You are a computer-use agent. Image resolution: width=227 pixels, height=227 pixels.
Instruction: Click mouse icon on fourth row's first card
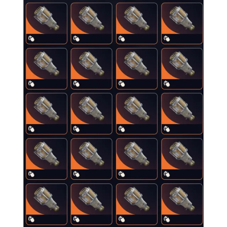point(31,174)
